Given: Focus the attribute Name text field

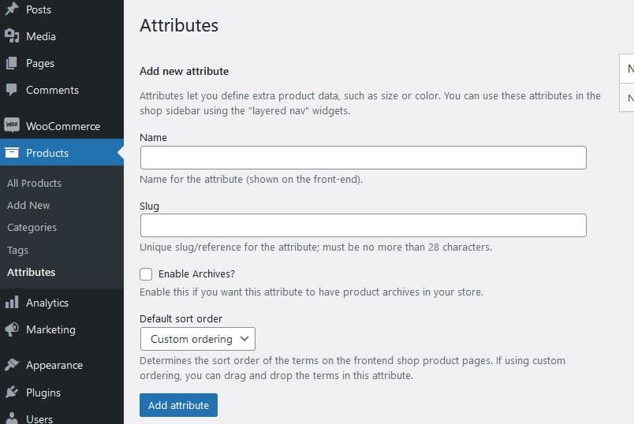Looking at the screenshot, I should [363, 158].
